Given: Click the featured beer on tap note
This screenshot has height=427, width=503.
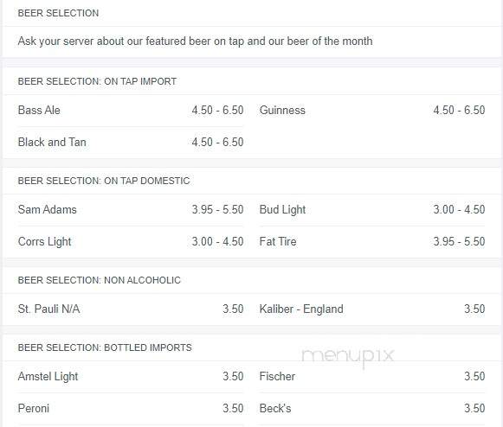Looking at the screenshot, I should 195,41.
